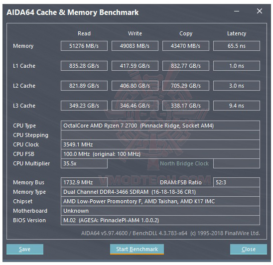Click the AIDA64 Cache & Memory Benchmark title
This screenshot has height=265, width=273.
[x=72, y=12]
